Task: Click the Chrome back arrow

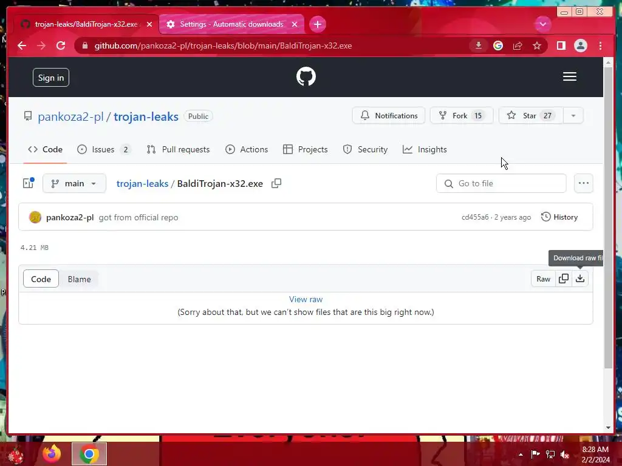Action: pyautogui.click(x=22, y=46)
